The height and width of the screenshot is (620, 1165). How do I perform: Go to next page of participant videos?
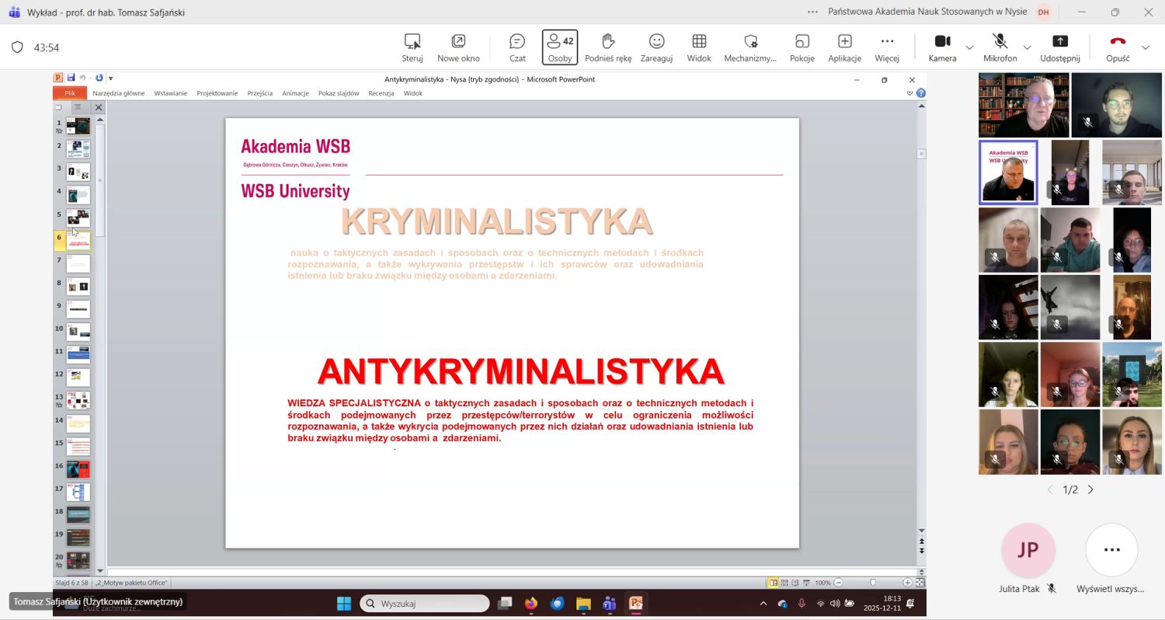pyautogui.click(x=1090, y=489)
